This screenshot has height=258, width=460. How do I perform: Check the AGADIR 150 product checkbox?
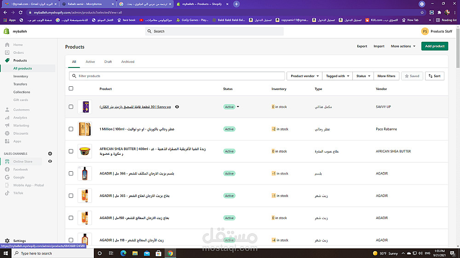tap(71, 218)
